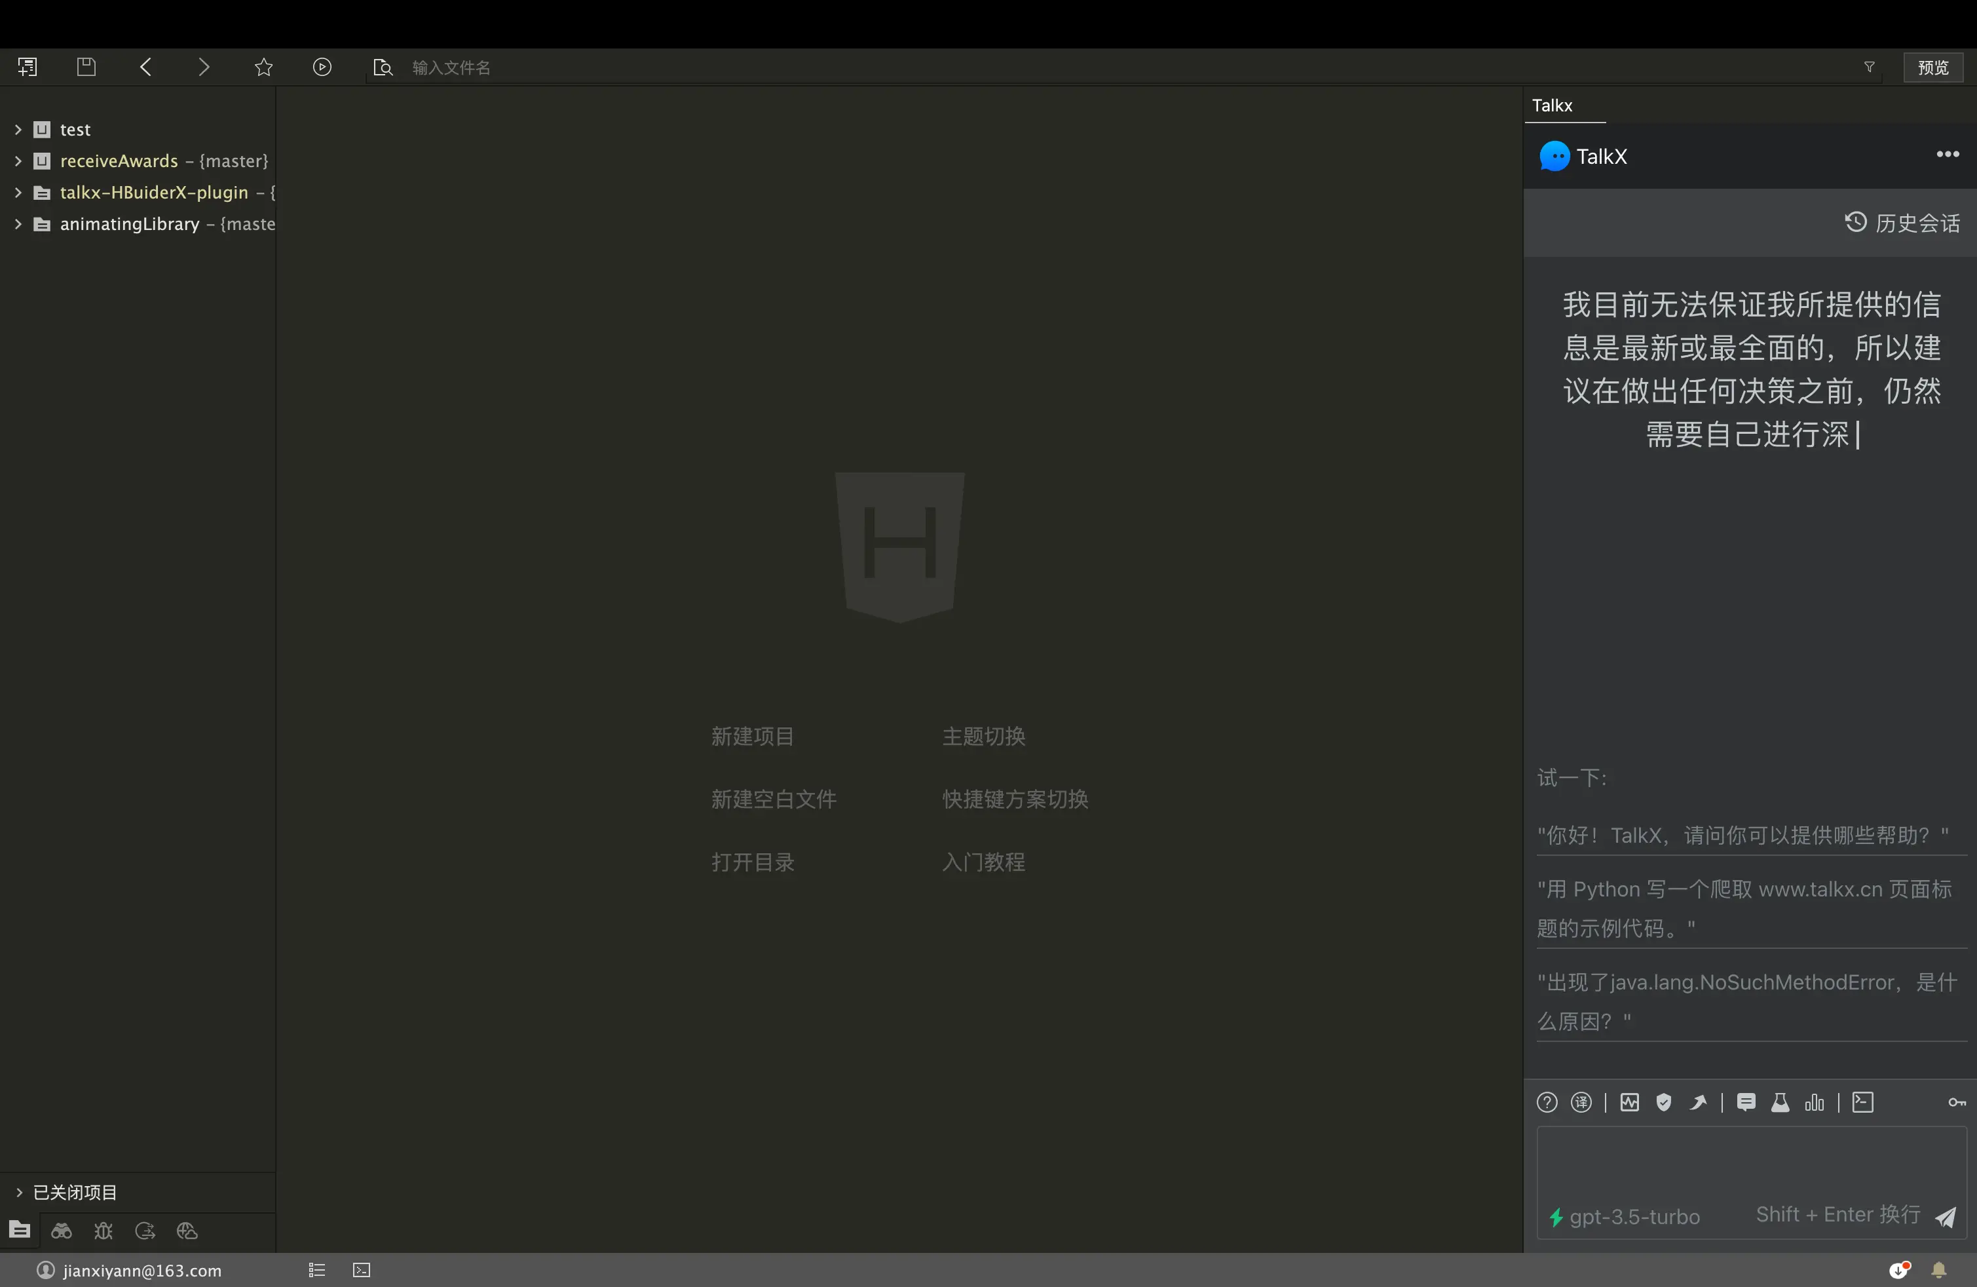
Task: Click the file search icon beside filename field
Action: tap(382, 67)
